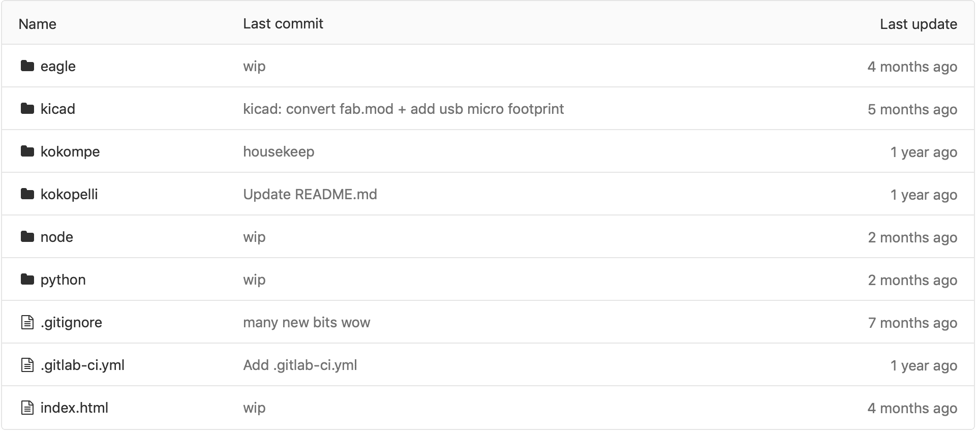Image resolution: width=976 pixels, height=433 pixels.
Task: Click the .gitignore file icon
Action: (x=27, y=322)
